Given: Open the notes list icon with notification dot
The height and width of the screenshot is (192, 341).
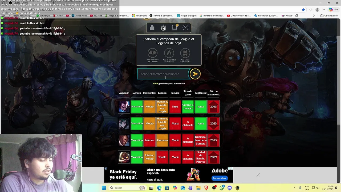Looking at the screenshot, I should point(174,27).
